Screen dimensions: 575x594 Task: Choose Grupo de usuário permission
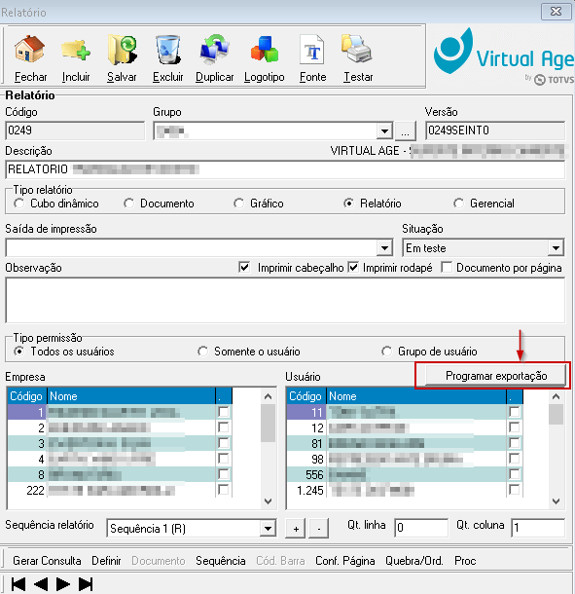click(386, 352)
